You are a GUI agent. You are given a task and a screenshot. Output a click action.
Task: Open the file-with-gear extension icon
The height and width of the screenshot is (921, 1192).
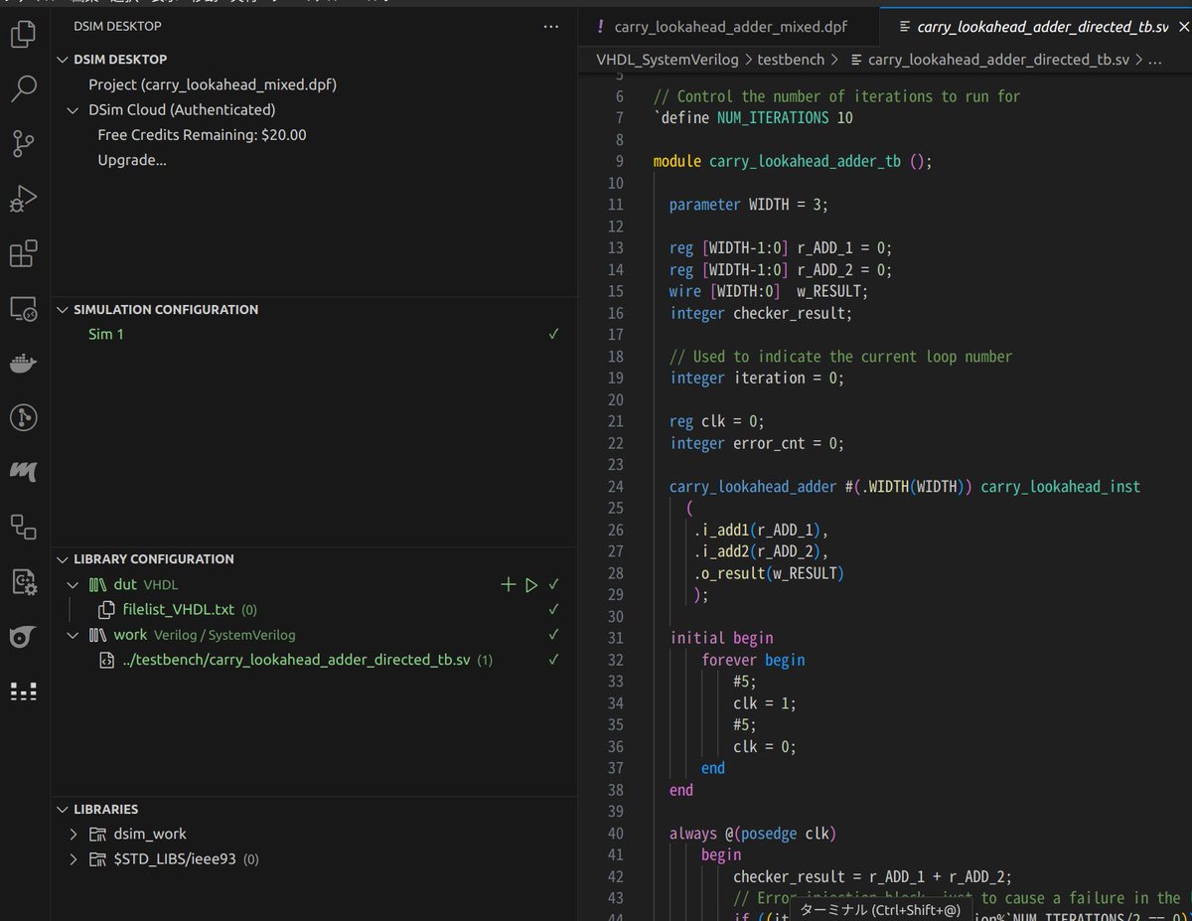(24, 582)
